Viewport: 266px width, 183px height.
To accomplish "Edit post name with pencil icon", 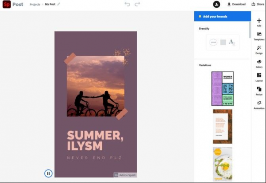I will coord(59,4).
